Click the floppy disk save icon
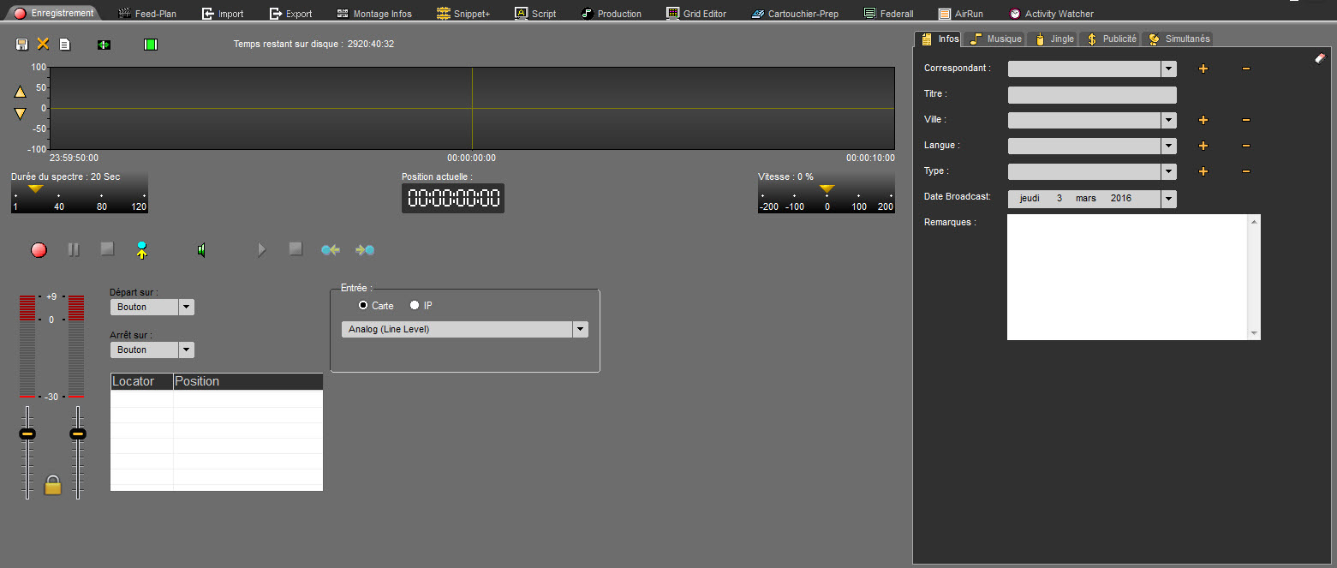 click(x=22, y=44)
